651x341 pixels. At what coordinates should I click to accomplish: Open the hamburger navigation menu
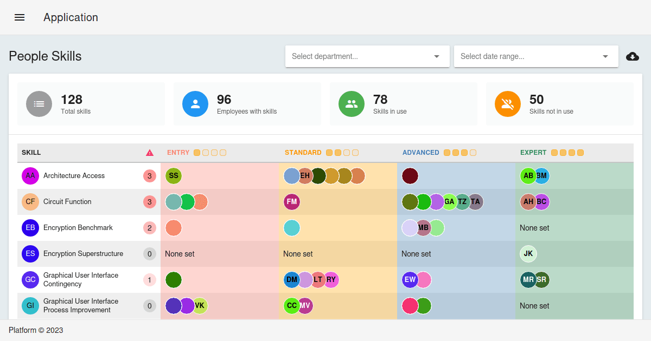20,17
